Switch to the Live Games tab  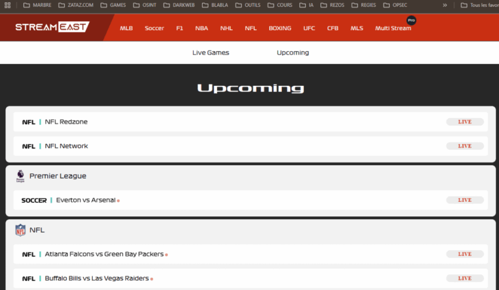point(211,52)
